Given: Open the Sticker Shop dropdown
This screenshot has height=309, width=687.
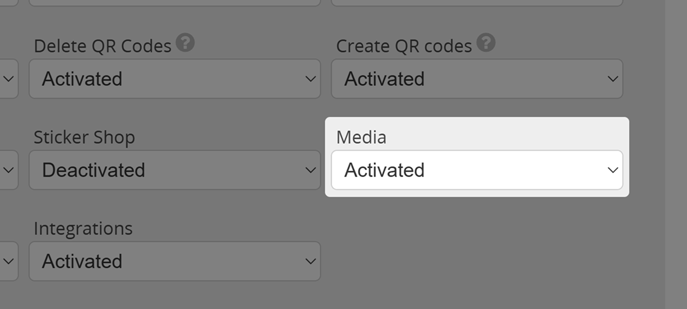Looking at the screenshot, I should pos(175,170).
